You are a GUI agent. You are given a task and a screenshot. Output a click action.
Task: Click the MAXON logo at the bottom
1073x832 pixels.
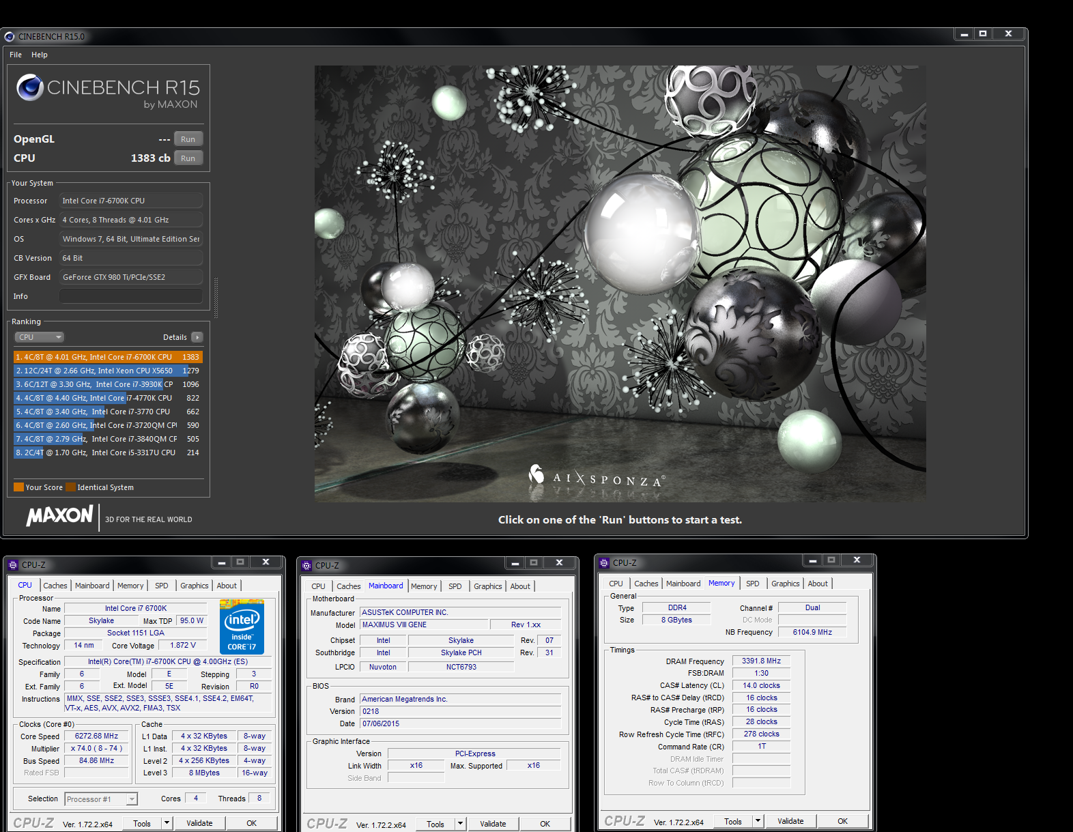59,515
